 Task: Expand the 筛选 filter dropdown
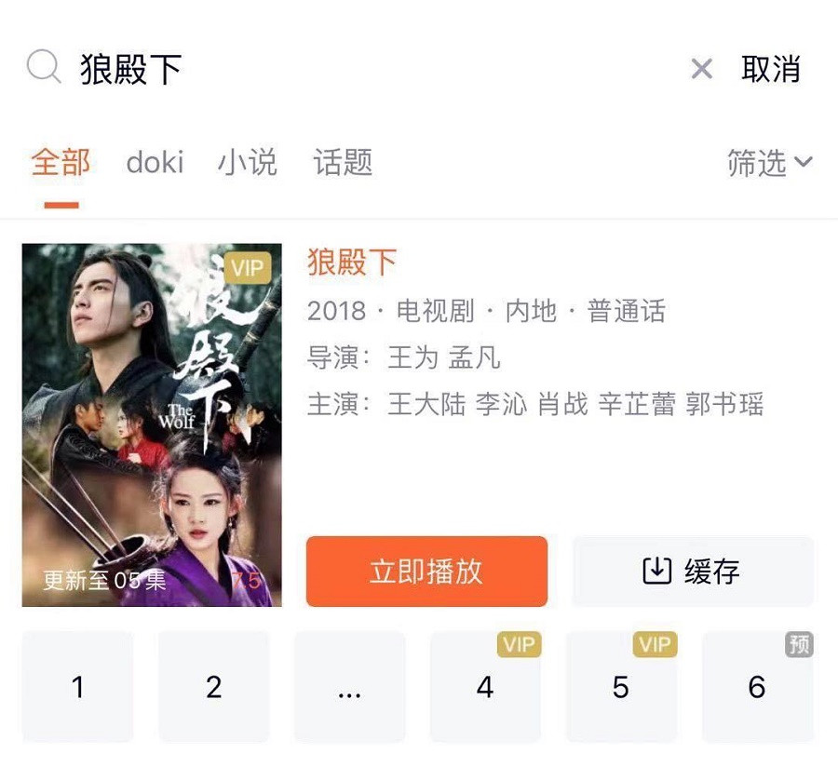[769, 163]
